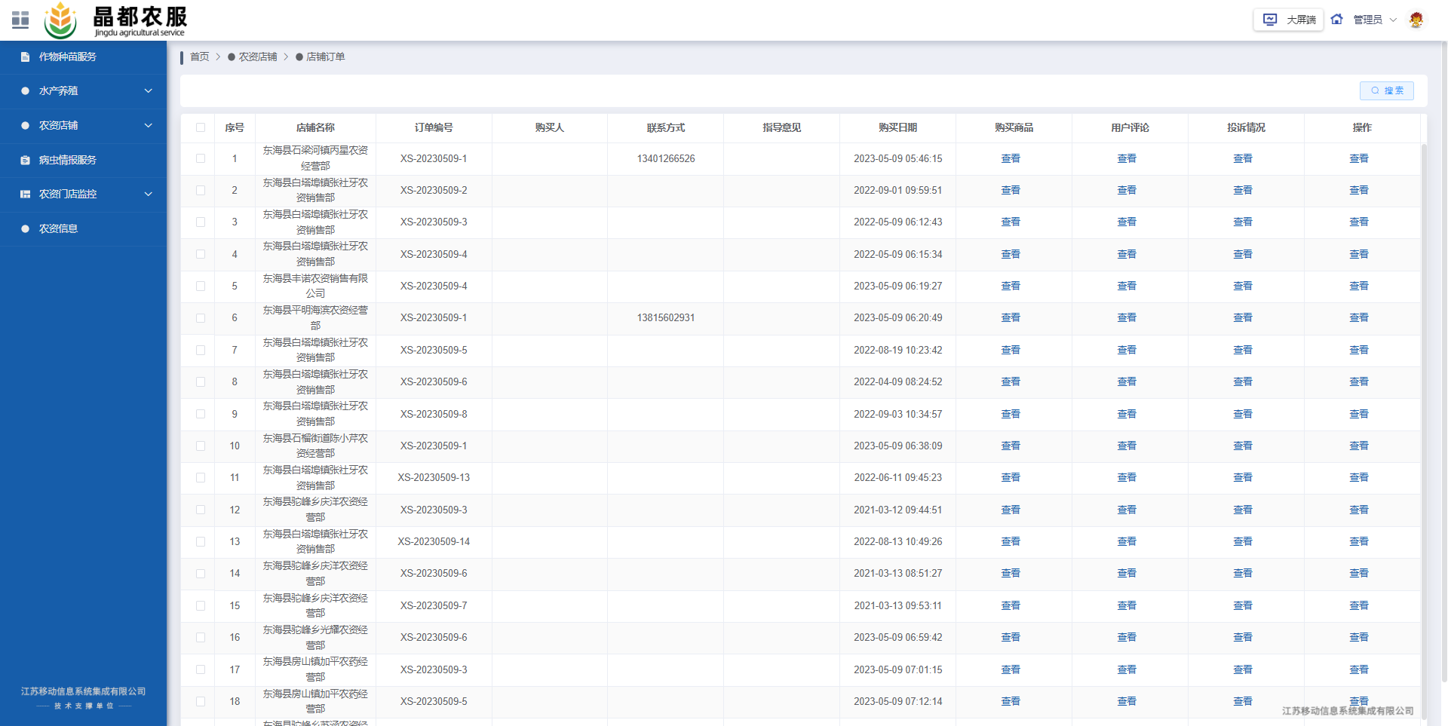Open the 管理员 account dropdown
This screenshot has height=726, width=1448.
point(1374,20)
